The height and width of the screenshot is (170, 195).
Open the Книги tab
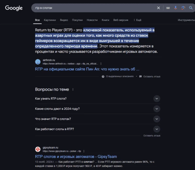[105, 20]
